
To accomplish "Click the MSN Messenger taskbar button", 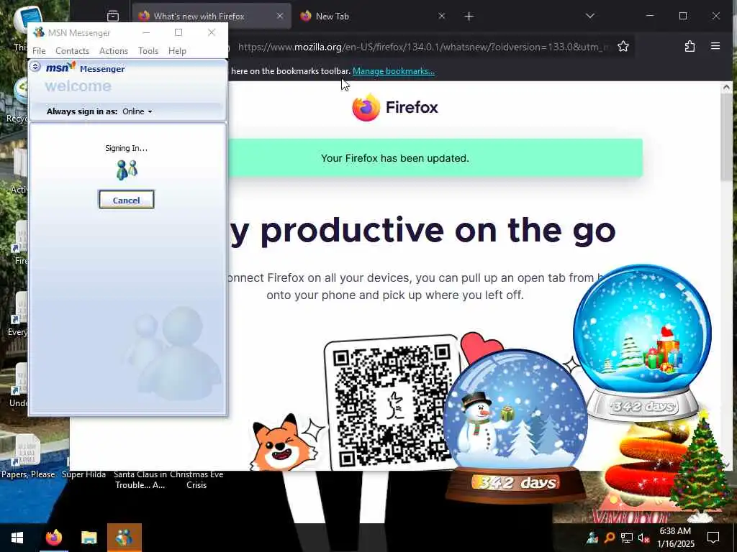I will tap(124, 538).
